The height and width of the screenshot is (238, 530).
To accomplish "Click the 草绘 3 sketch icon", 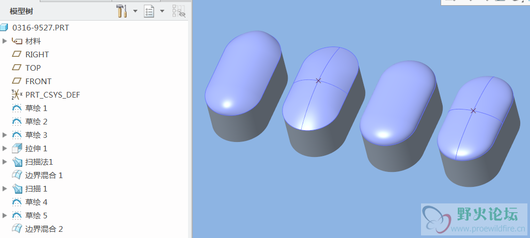I will (17, 135).
